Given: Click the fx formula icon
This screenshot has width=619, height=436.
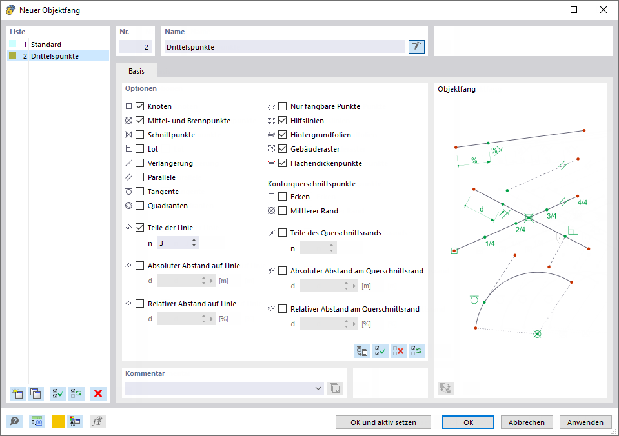Looking at the screenshot, I should (x=97, y=421).
